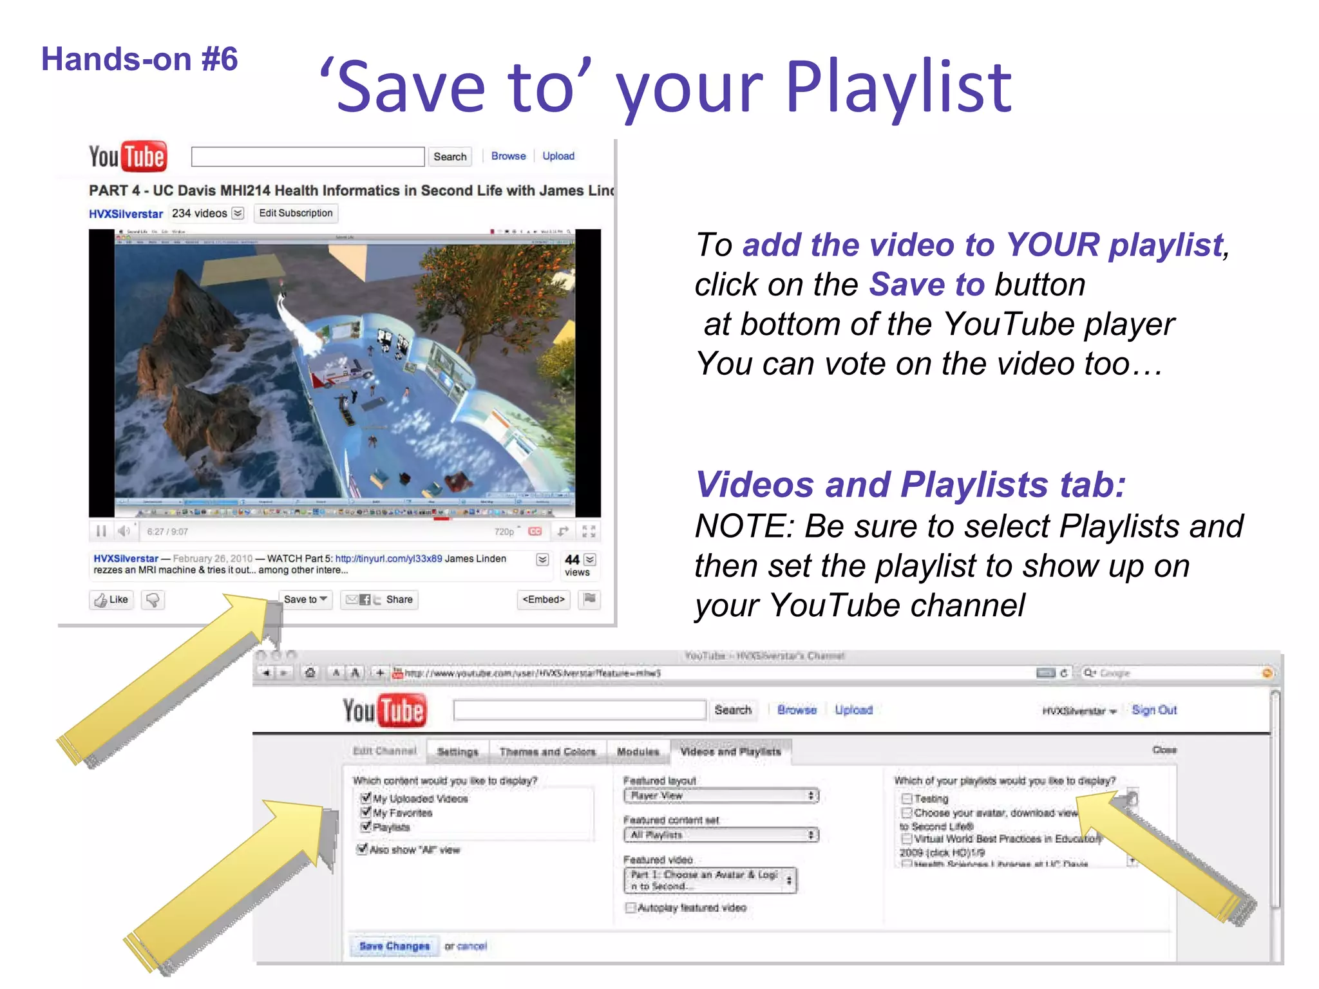Screen dimensions: 1319x989
Task: Open the Featured video dropdown
Action: 710,880
